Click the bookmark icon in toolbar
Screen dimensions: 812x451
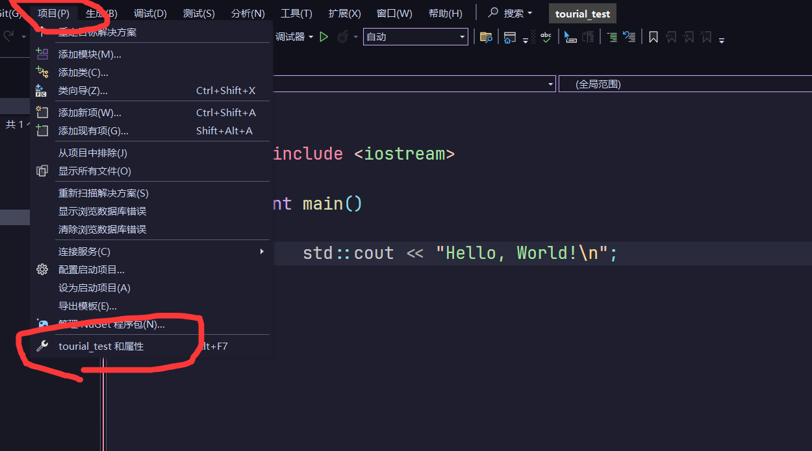pos(653,37)
